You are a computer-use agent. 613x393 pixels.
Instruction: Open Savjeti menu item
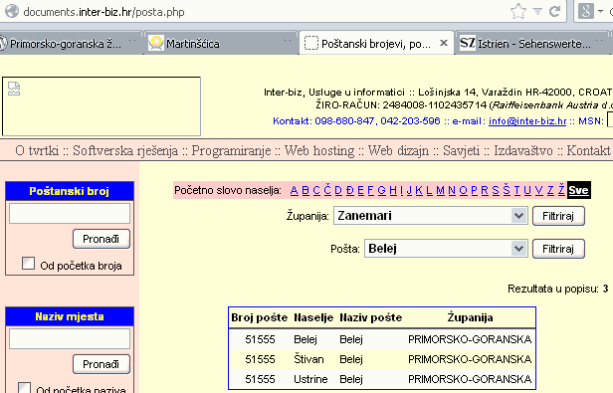click(x=461, y=150)
